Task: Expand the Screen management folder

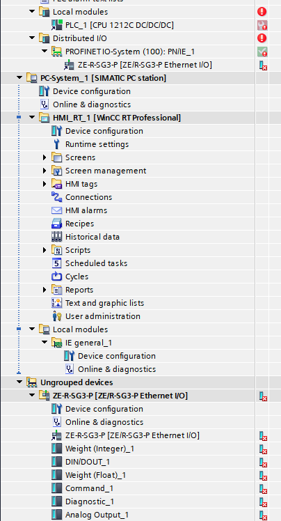Action: tap(45, 171)
